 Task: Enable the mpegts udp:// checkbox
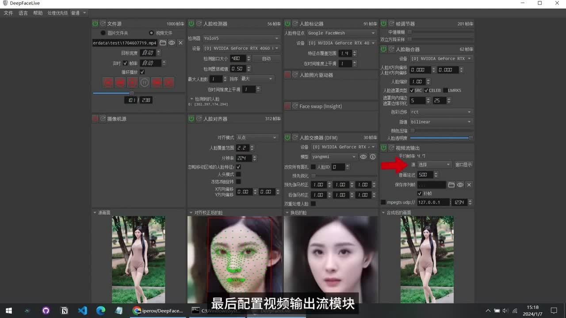[383, 202]
